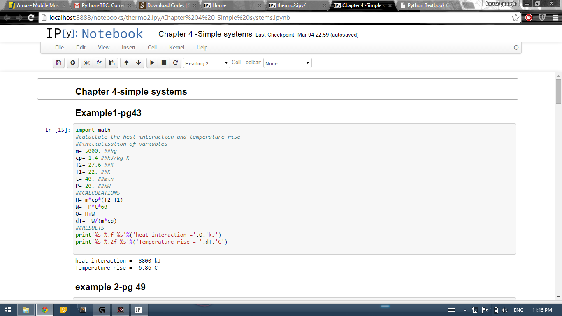Image resolution: width=562 pixels, height=316 pixels.
Task: Move the selected cell up
Action: (126, 63)
